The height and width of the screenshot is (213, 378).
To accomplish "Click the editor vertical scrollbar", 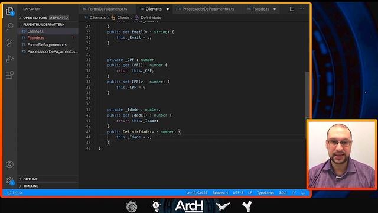I will [307, 94].
